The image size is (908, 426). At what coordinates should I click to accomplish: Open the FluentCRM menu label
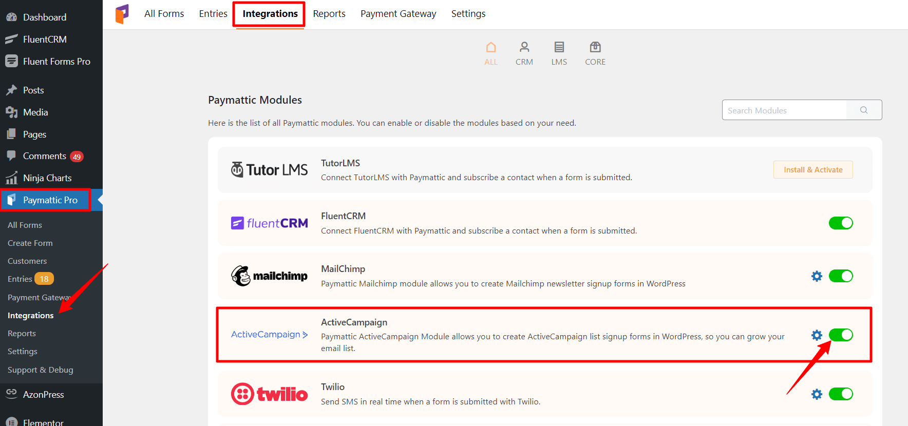(45, 39)
